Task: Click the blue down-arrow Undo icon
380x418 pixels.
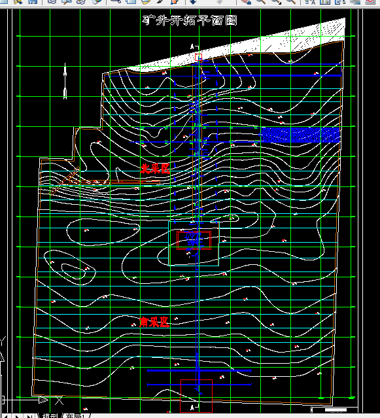Action: coord(193,1)
